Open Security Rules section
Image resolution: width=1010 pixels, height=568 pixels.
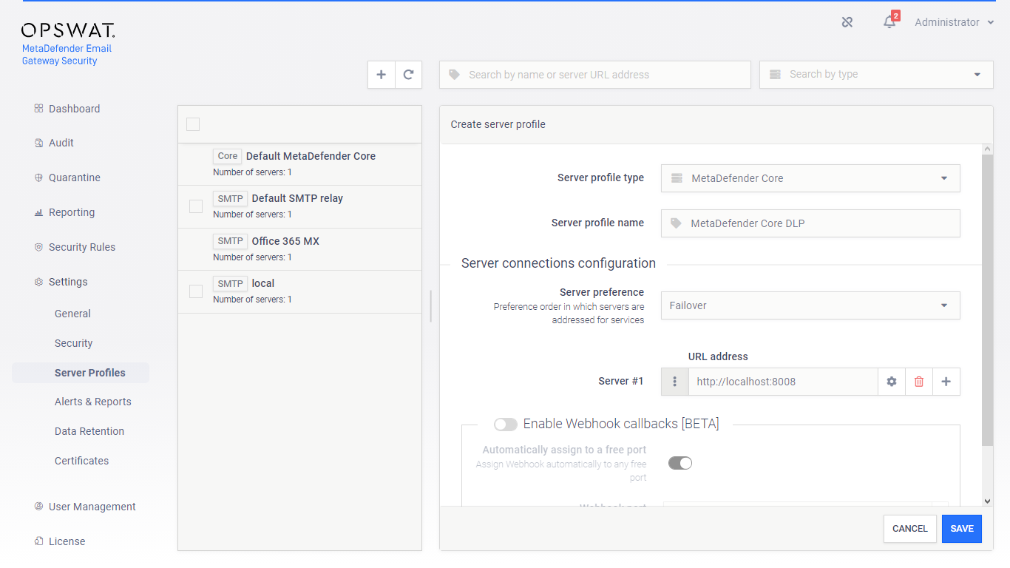click(x=82, y=247)
